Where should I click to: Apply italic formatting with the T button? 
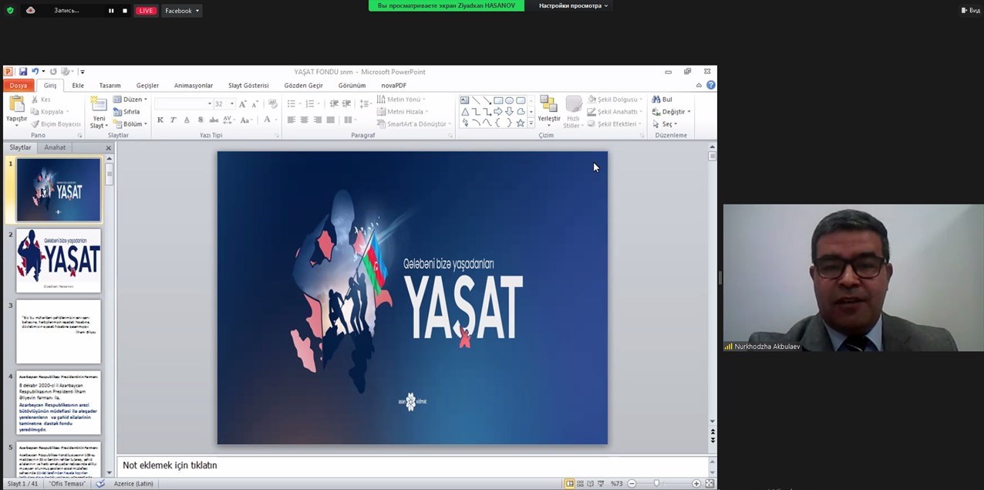[174, 120]
